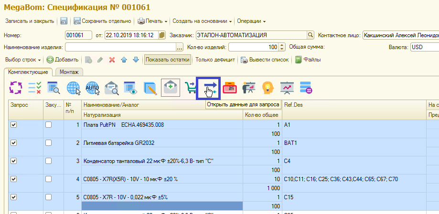Click the red delete X icon
The height and width of the screenshot is (214, 439).
[112, 60]
